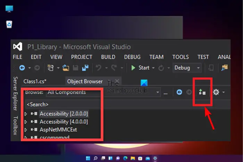This screenshot has width=243, height=162.
Task: Click the Navigate Backward toolbar arrow
Action: click(x=22, y=68)
